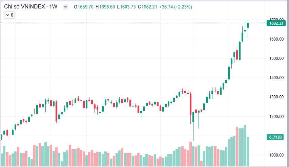This screenshot has height=167, width=289.
Task: Click the 1600.00 price axis label
Action: [276, 39]
